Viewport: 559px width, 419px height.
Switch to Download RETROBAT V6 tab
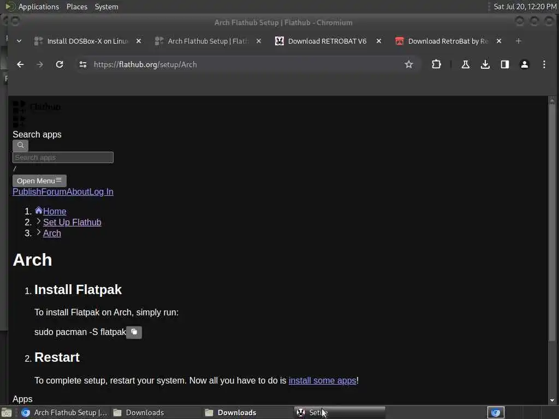coord(327,41)
